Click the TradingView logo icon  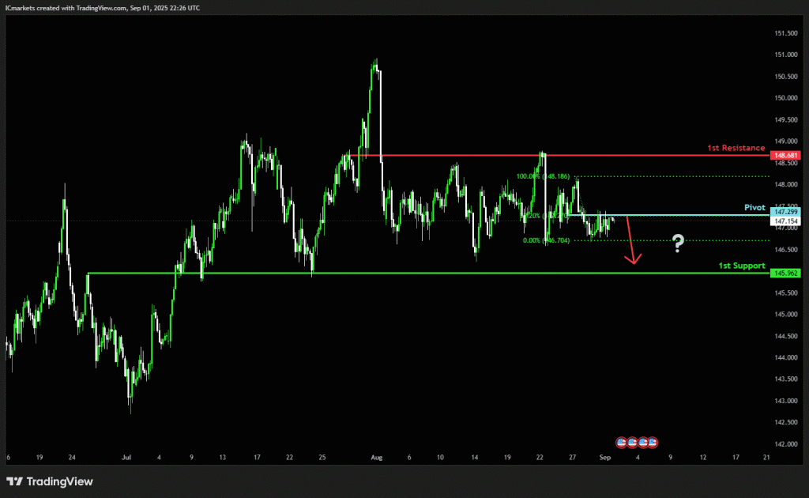point(14,481)
